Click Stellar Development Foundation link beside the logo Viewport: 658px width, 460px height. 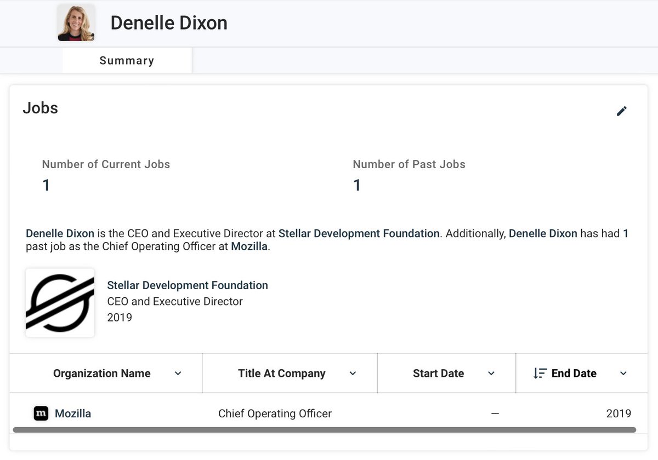coord(188,285)
